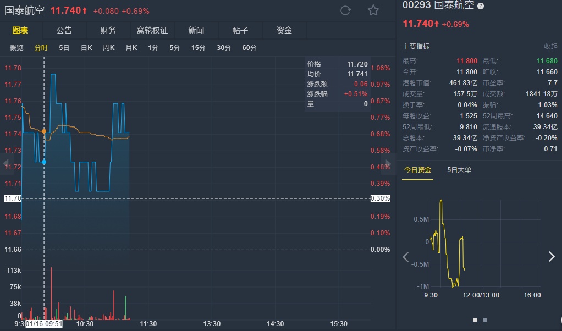Open the 公告 tab
The height and width of the screenshot is (331, 562).
(x=64, y=30)
